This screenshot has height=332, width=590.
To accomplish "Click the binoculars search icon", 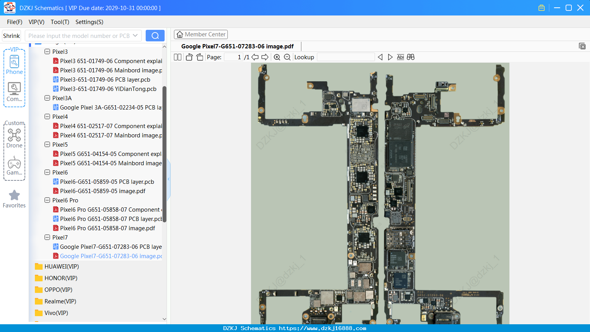I will pos(411,57).
